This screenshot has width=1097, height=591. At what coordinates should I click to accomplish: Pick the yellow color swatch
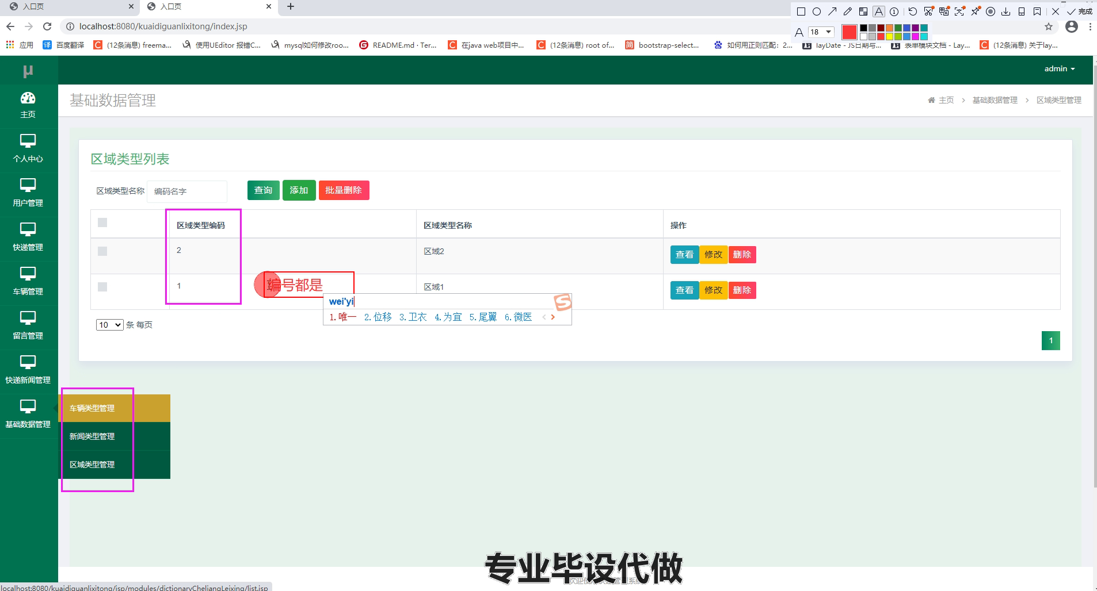click(889, 36)
